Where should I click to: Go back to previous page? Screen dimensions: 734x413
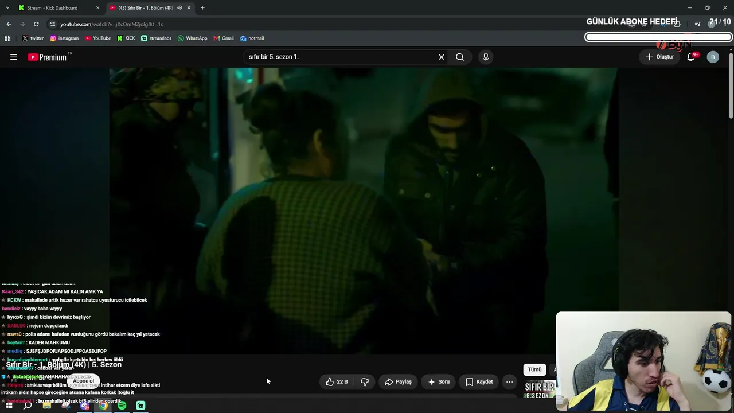(9, 24)
